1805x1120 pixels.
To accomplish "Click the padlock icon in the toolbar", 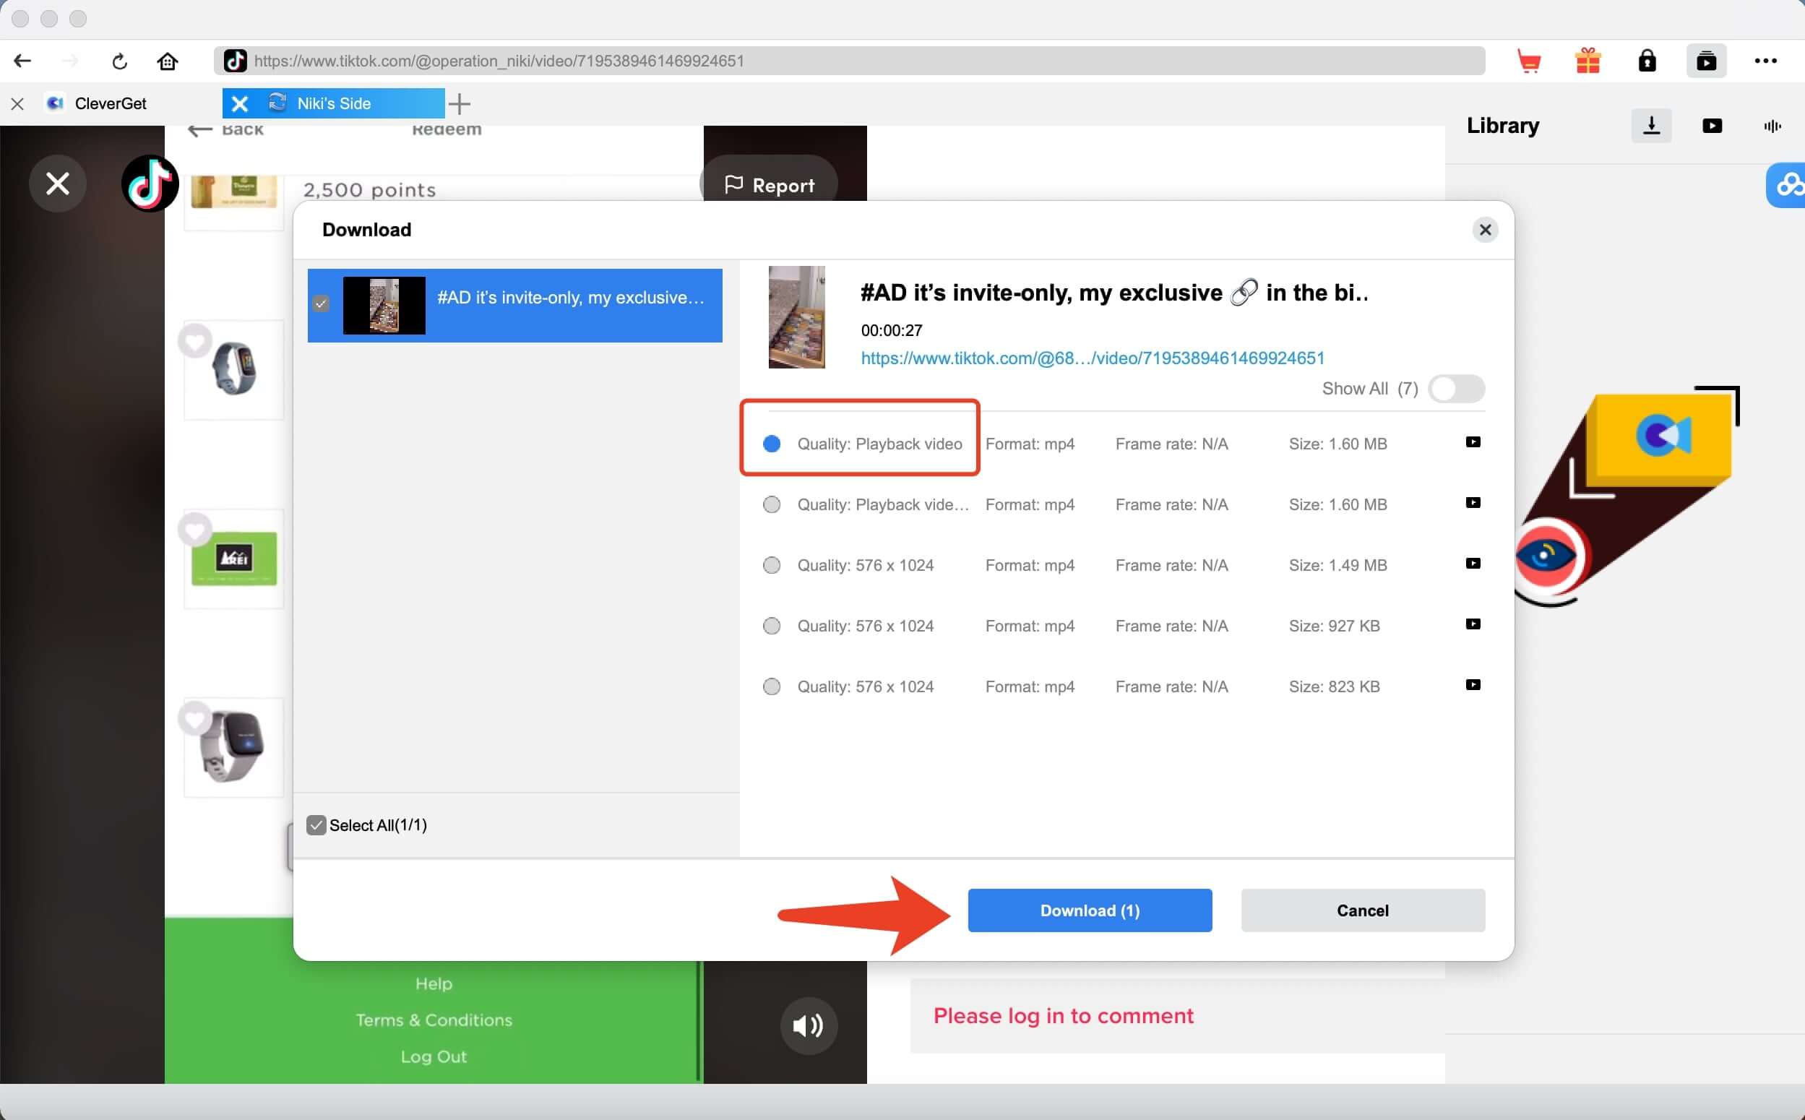I will tap(1647, 61).
